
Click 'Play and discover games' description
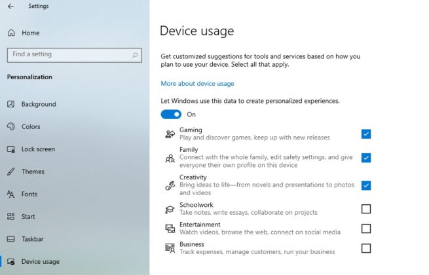254,137
